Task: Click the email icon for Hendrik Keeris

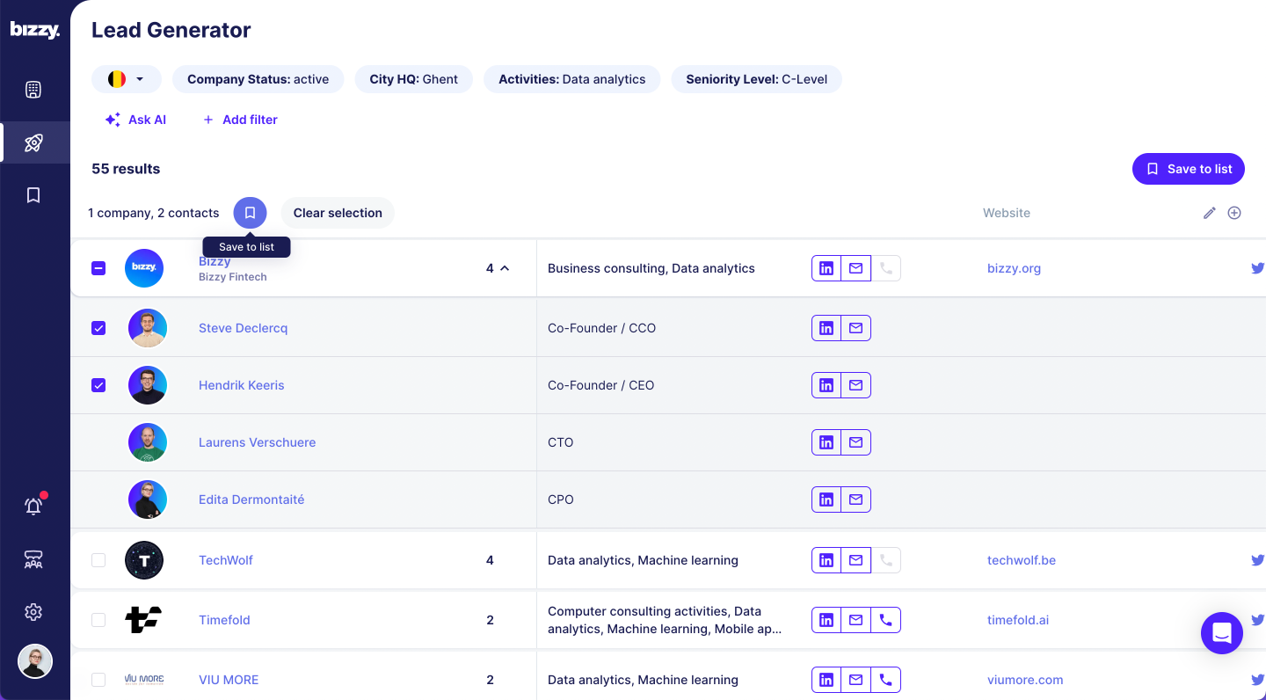Action: [855, 385]
